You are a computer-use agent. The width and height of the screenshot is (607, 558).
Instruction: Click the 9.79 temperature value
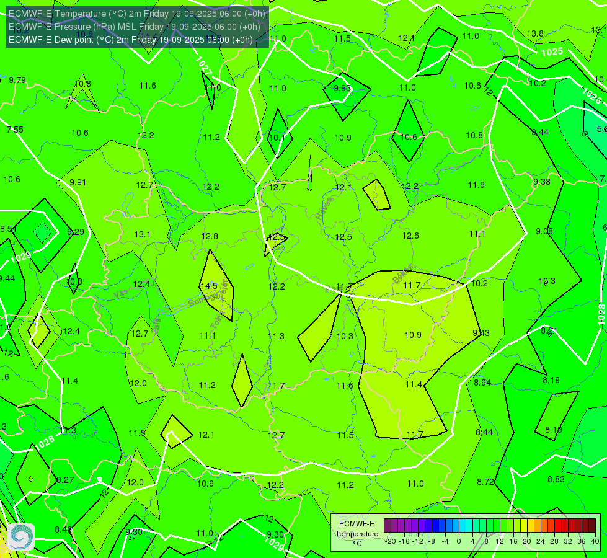coord(17,80)
